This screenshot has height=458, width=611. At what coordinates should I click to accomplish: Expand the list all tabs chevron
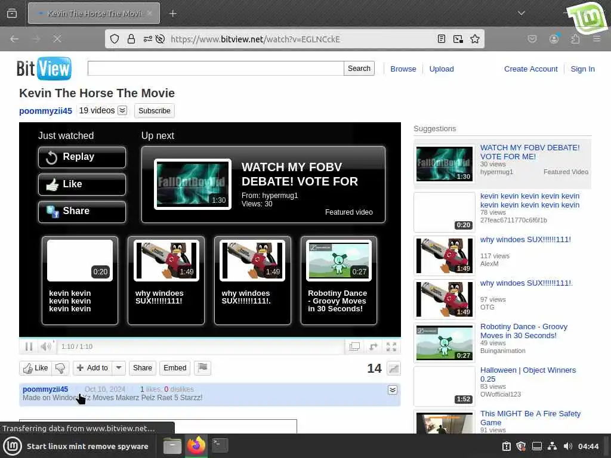(521, 13)
